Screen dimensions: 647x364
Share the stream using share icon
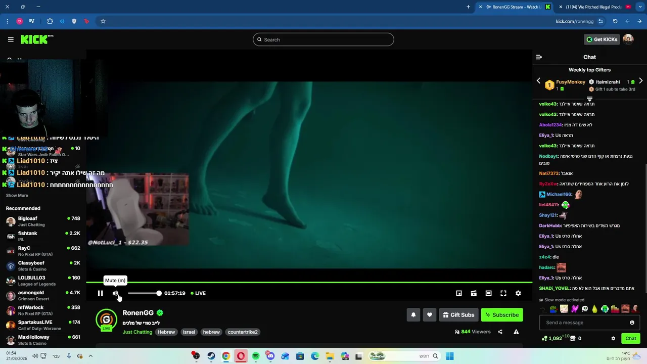[500, 332]
